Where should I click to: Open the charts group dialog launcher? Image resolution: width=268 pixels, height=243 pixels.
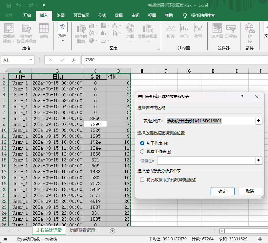point(158,49)
